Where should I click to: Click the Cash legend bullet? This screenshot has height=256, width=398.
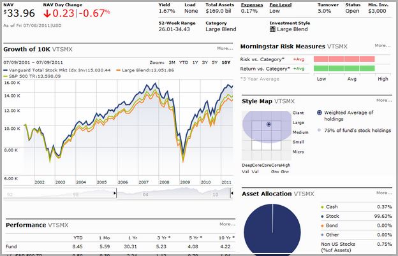[322, 207]
